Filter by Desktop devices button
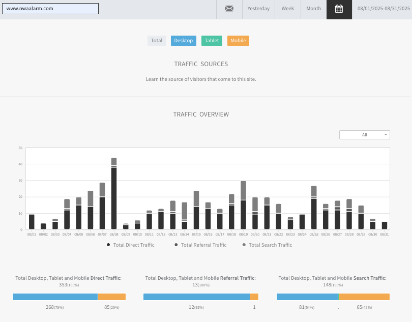 click(183, 41)
